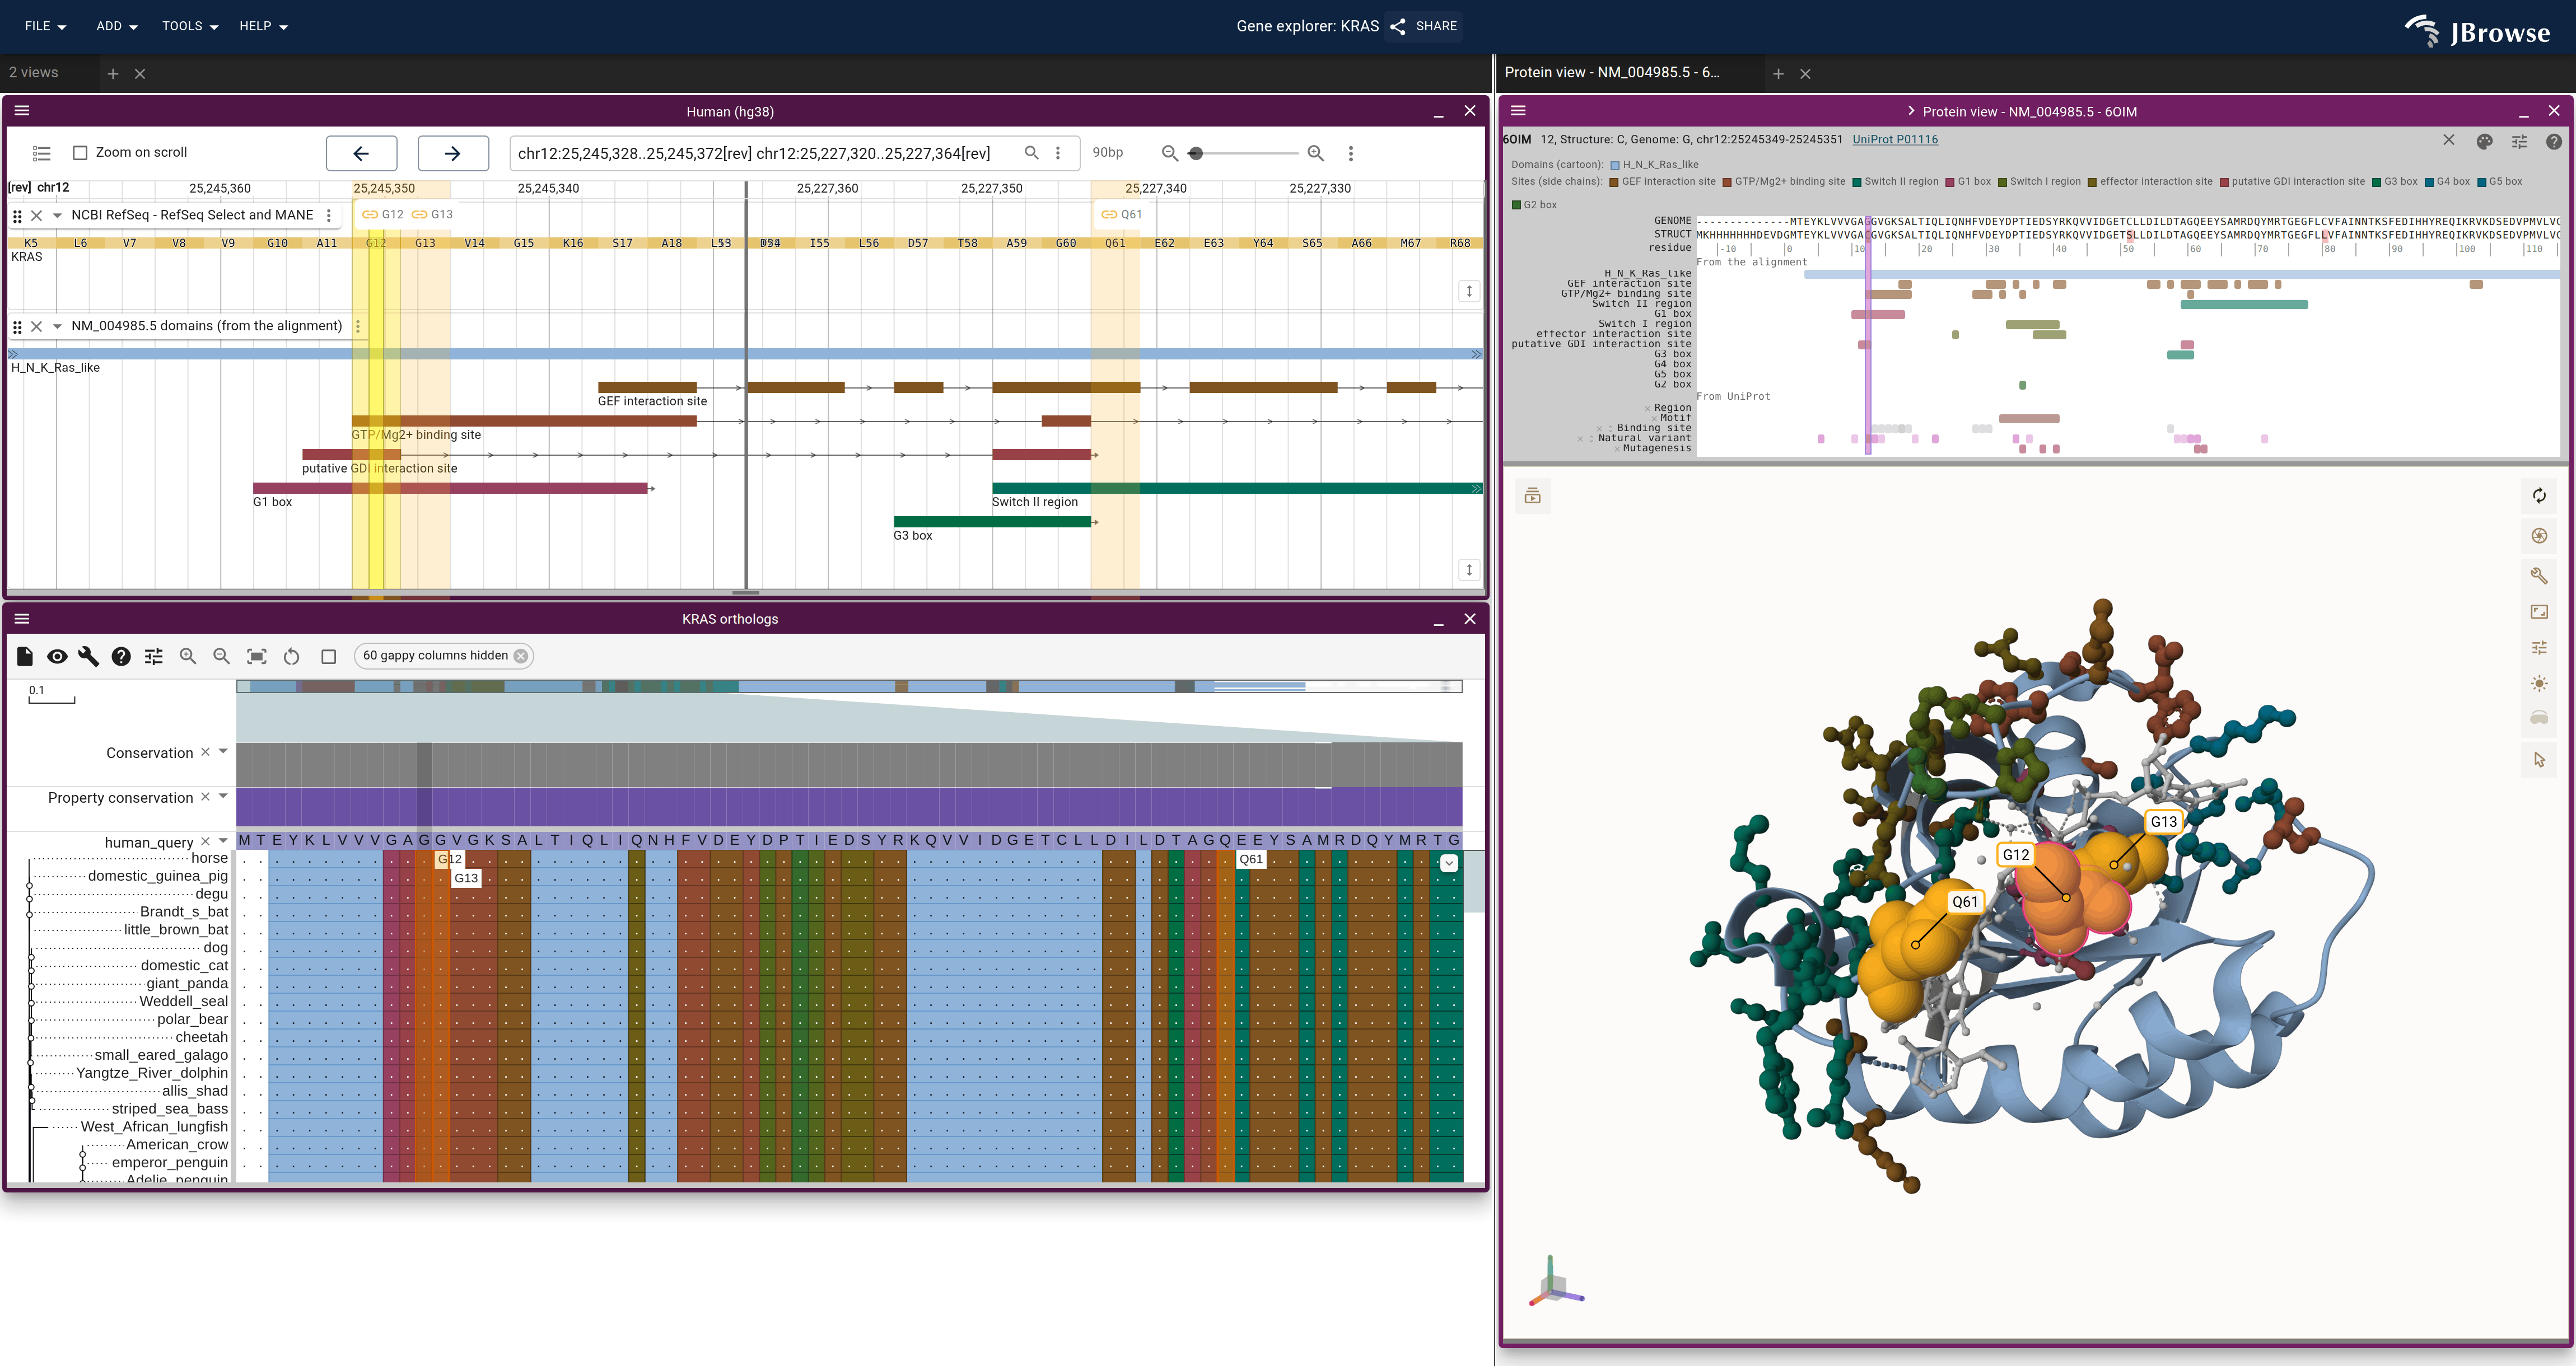Open UniProt P01116 link
Image resolution: width=2576 pixels, height=1366 pixels.
pos(1895,139)
